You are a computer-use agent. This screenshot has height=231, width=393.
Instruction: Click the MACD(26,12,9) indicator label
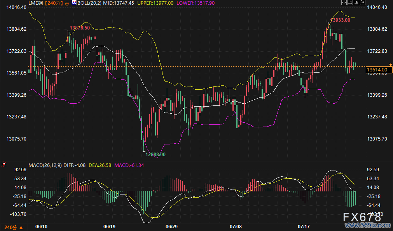[45, 165]
